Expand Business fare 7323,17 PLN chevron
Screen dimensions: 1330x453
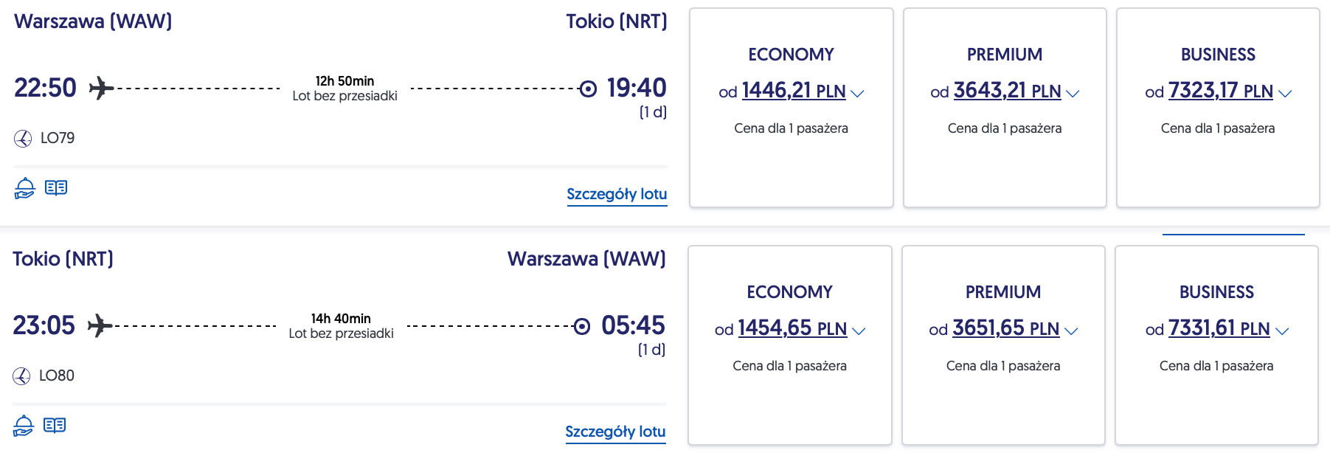1285,94
